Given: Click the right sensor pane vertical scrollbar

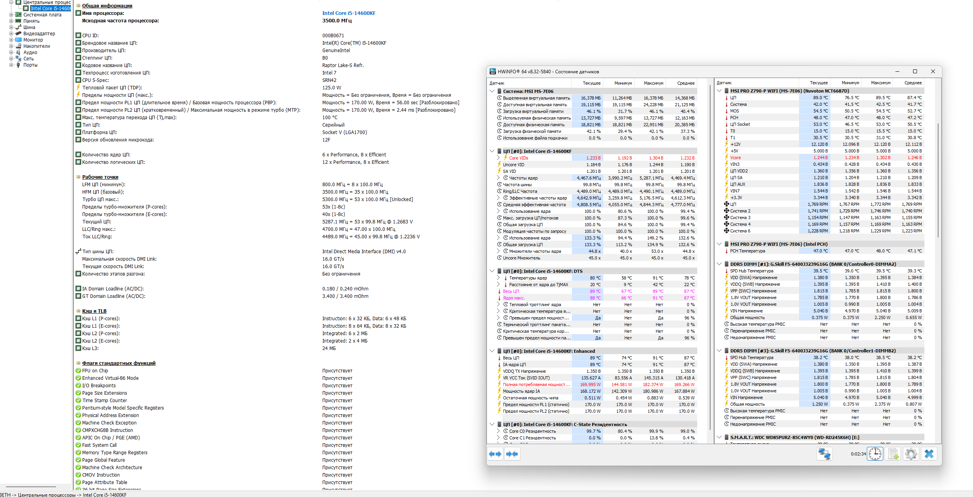Looking at the screenshot, I should (938, 180).
